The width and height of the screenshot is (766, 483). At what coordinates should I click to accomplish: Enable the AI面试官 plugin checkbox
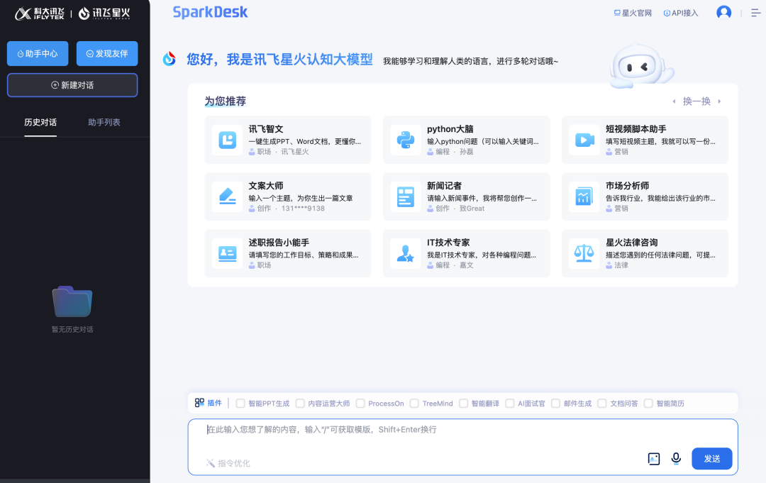pyautogui.click(x=510, y=404)
